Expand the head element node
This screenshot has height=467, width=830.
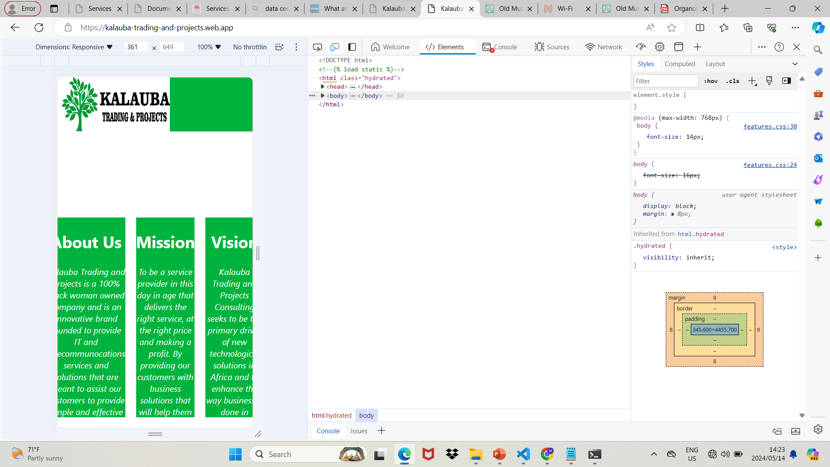pyautogui.click(x=322, y=86)
